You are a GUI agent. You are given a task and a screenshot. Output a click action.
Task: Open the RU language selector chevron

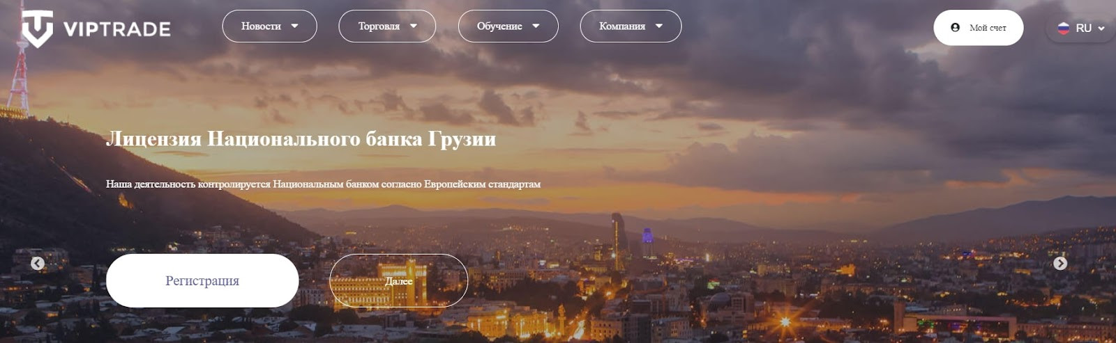point(1101,29)
